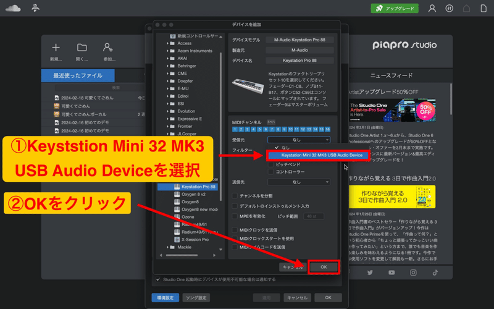Expand the E-MU folder
This screenshot has height=309, width=494.
coord(167,88)
